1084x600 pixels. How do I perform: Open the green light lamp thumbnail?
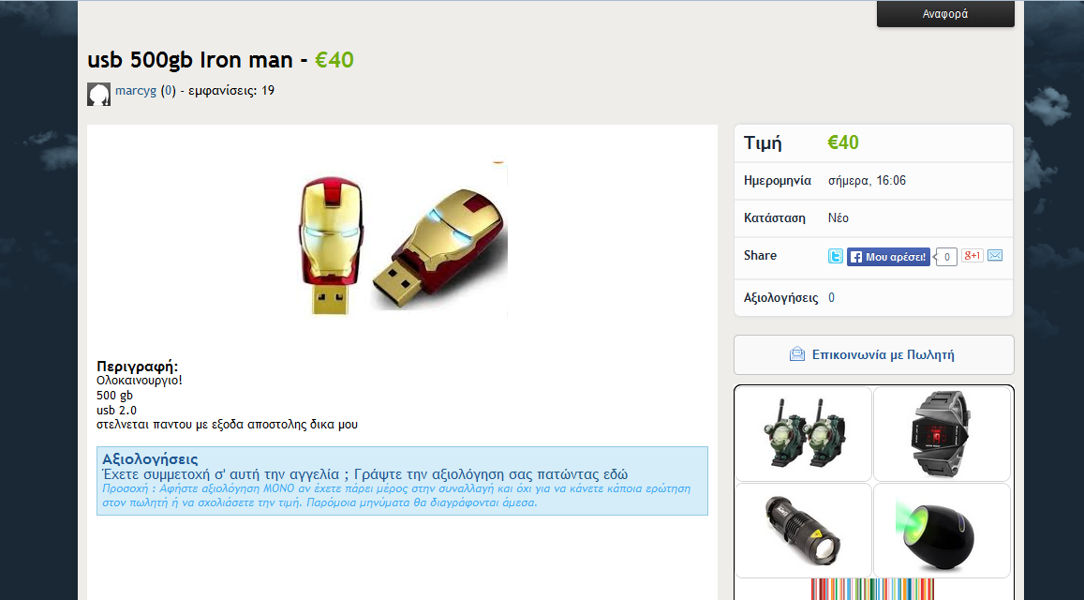coord(943,531)
